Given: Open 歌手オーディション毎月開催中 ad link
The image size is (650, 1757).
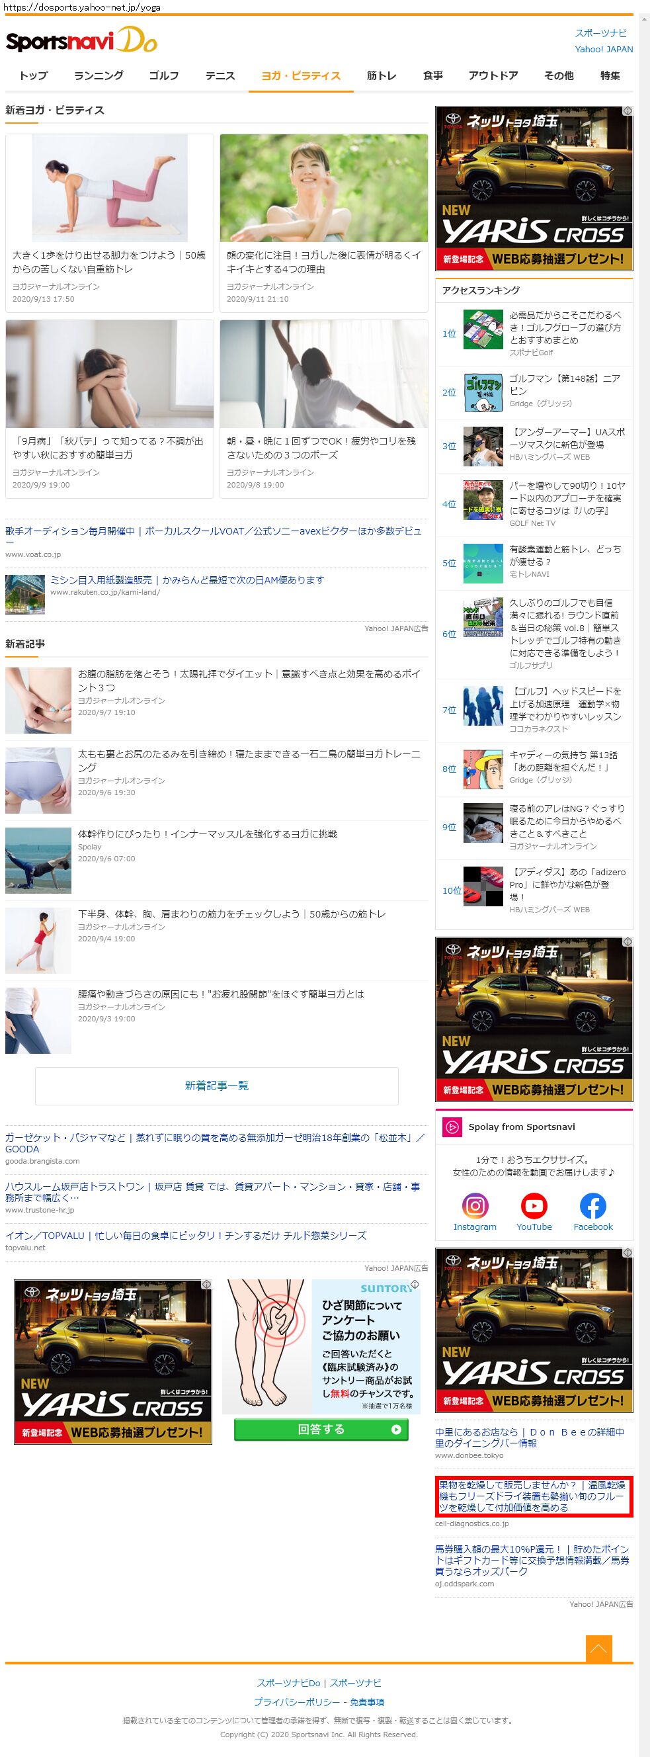Looking at the screenshot, I should click(x=214, y=536).
